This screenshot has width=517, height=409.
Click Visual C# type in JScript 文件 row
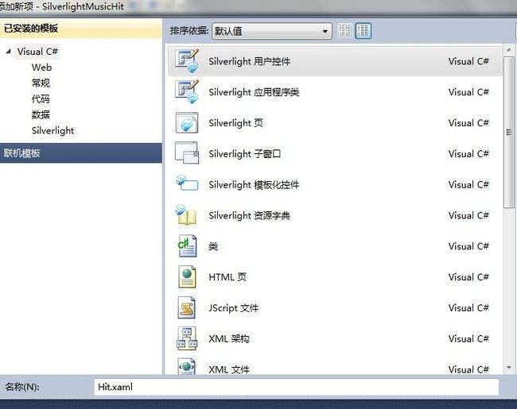tap(468, 308)
